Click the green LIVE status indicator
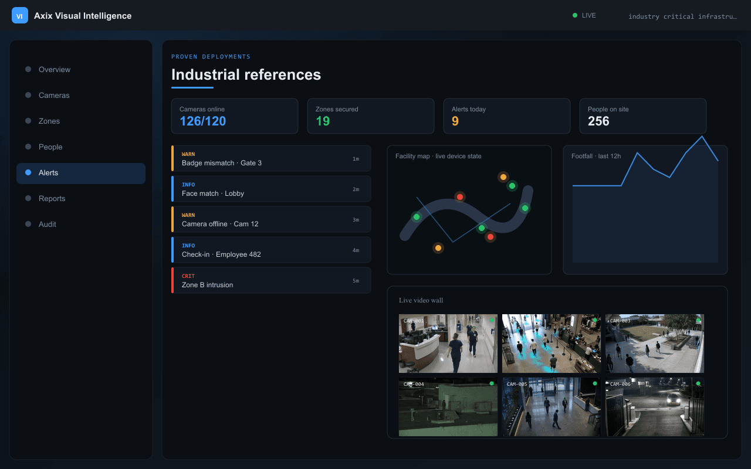 coord(584,15)
